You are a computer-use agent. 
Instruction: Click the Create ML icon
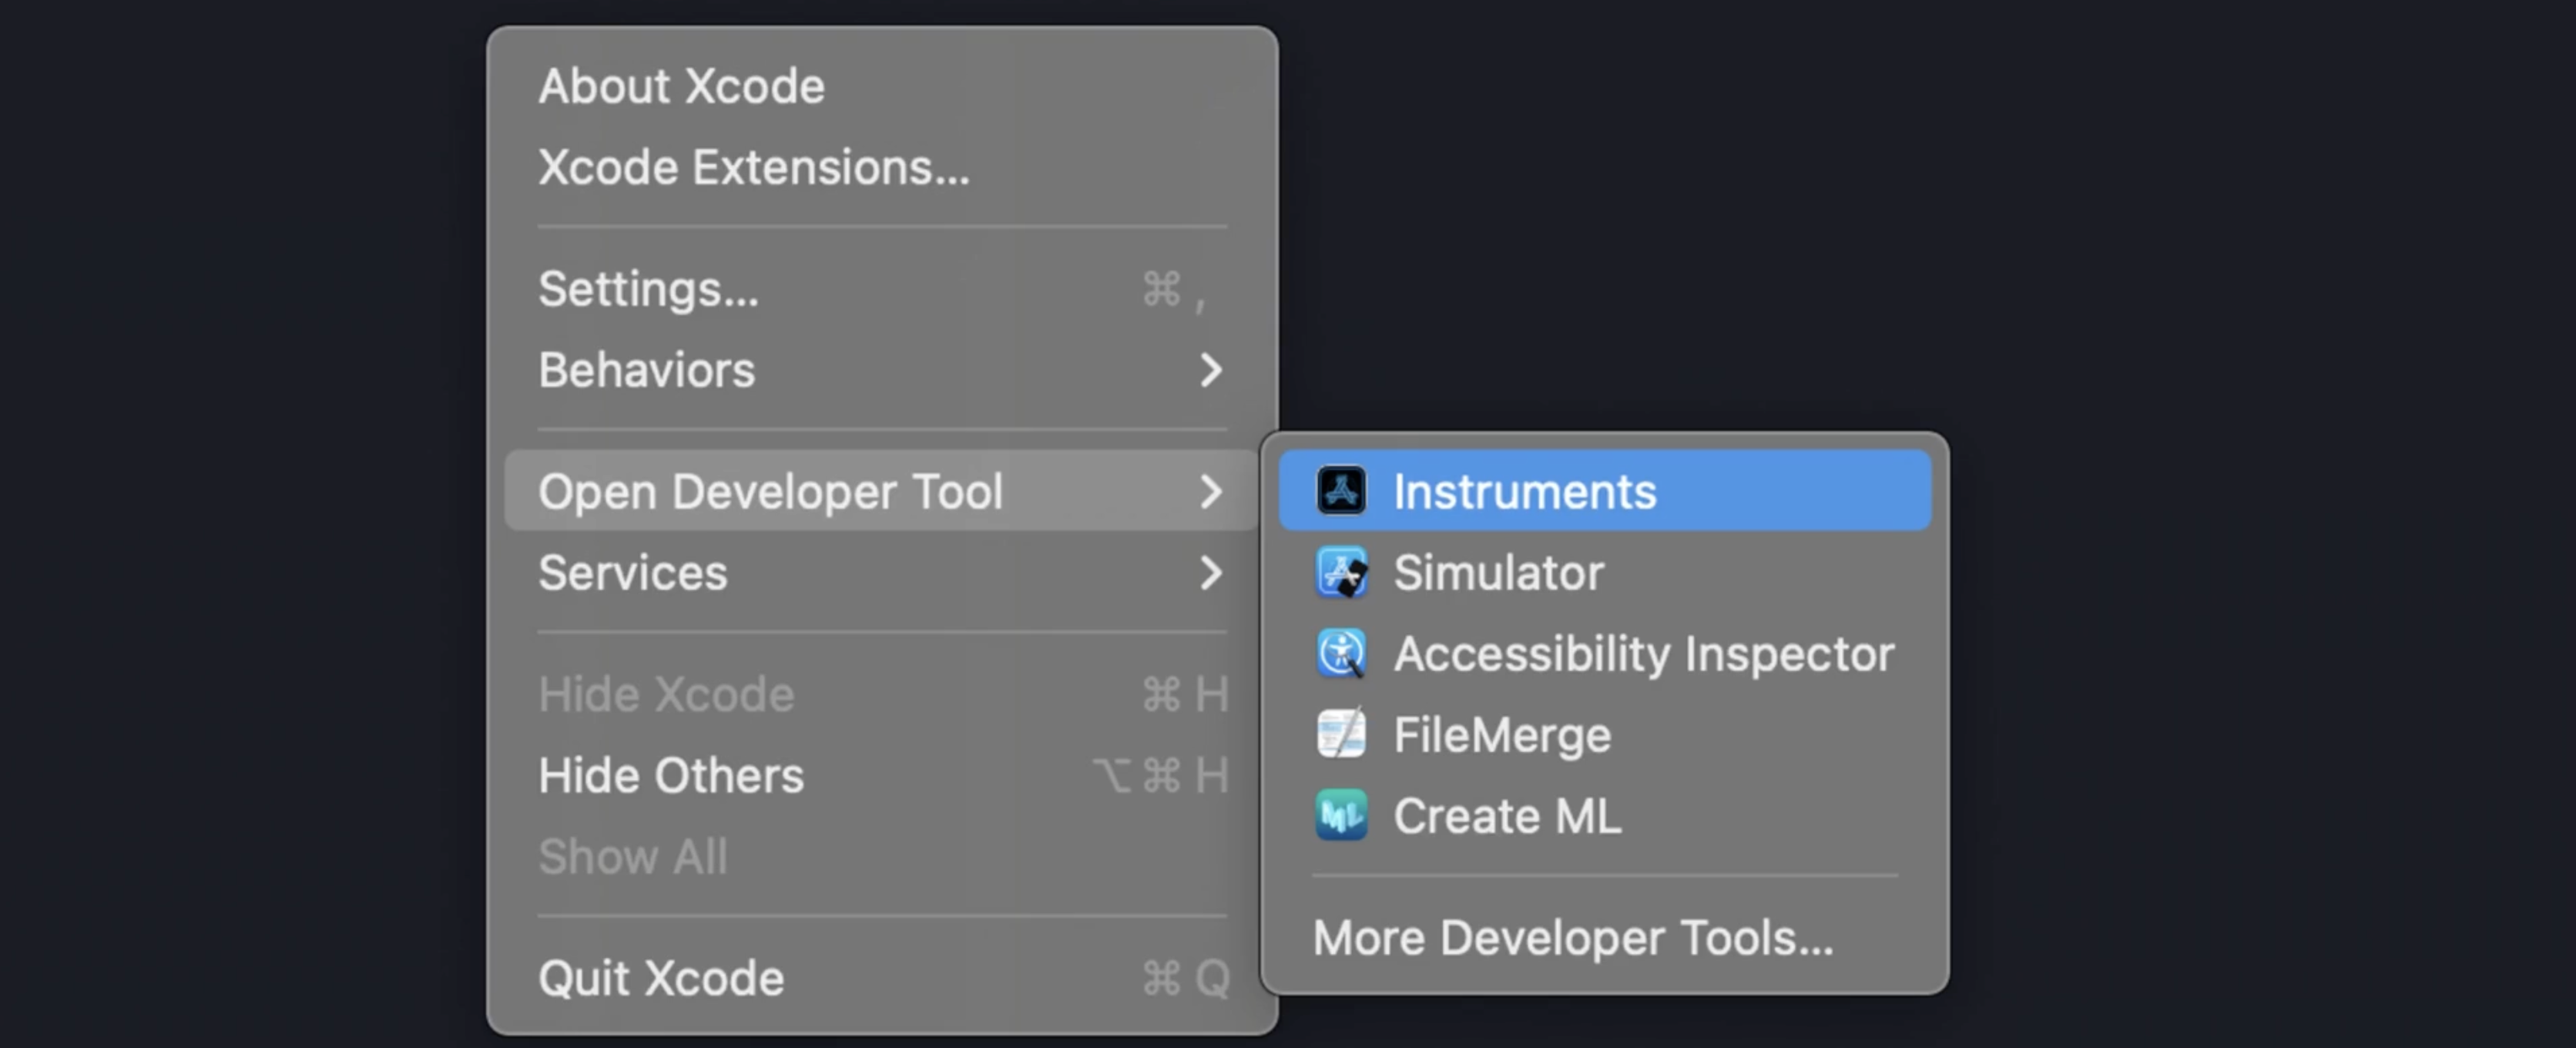click(1341, 815)
